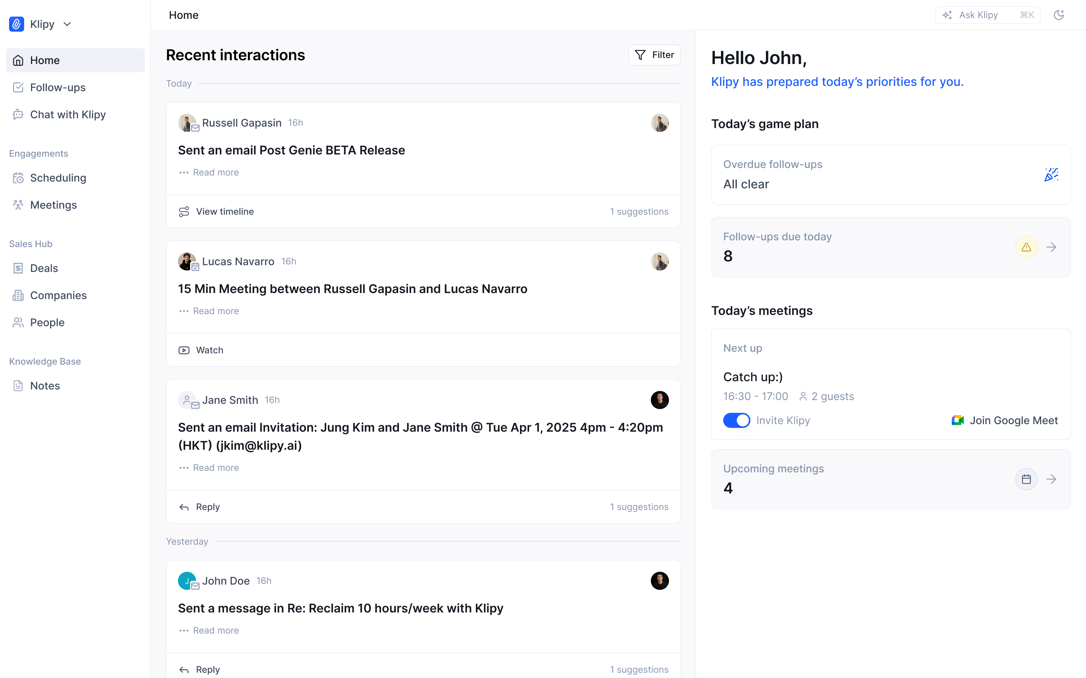The height and width of the screenshot is (678, 1086).
Task: Click John Doe teal avatar
Action: (x=187, y=580)
